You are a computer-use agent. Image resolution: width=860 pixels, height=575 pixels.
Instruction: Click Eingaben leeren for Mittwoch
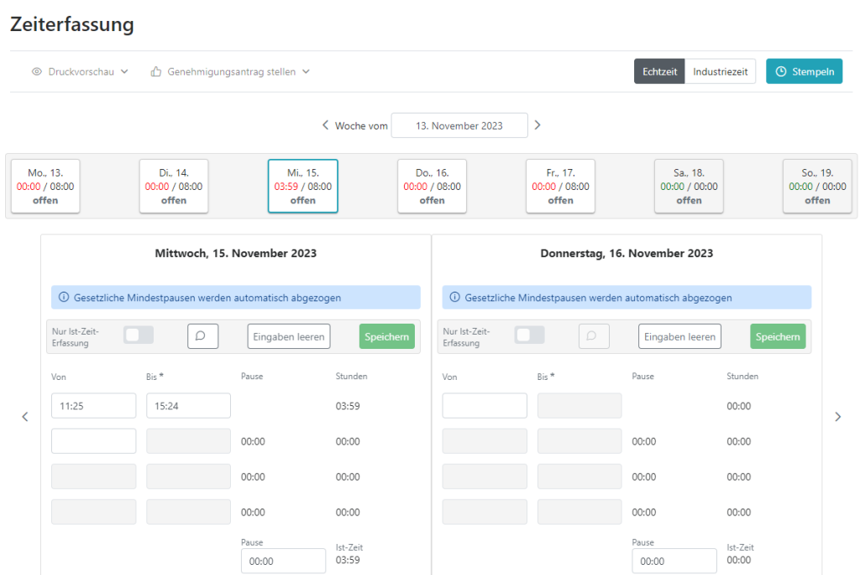(289, 336)
